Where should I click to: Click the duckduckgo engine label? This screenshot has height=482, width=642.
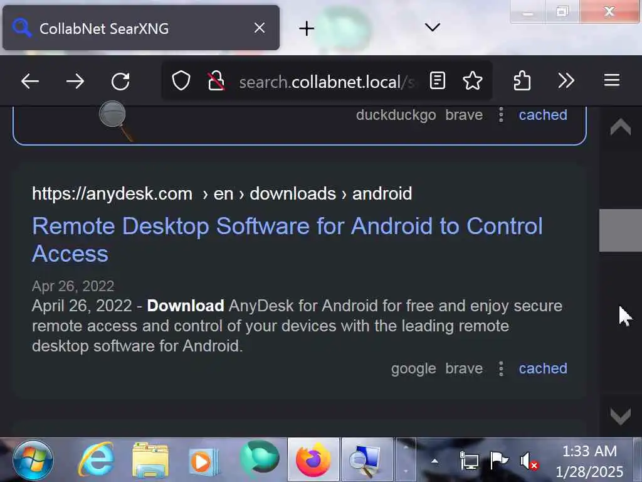[396, 115]
